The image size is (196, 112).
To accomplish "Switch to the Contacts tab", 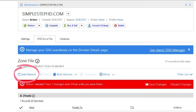I will (64, 39).
